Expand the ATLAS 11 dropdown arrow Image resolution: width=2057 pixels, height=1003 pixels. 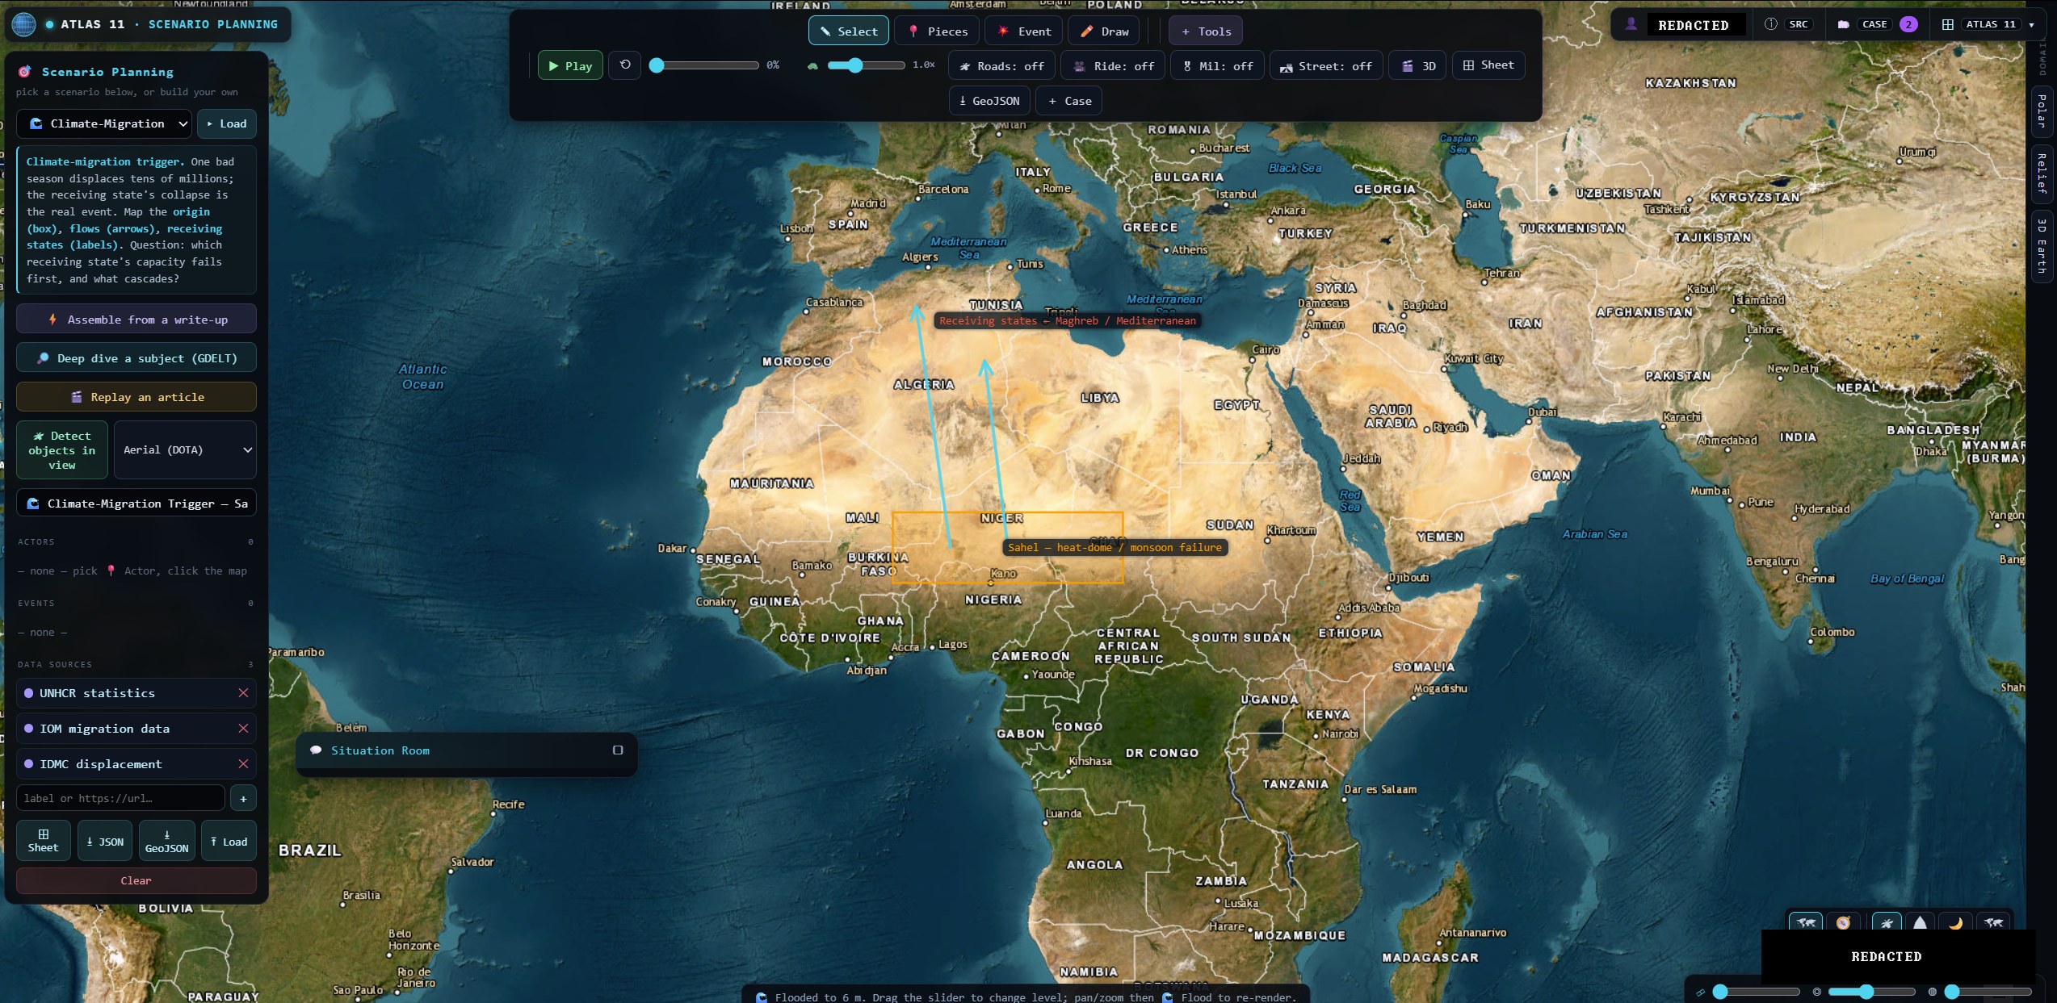pyautogui.click(x=2031, y=24)
